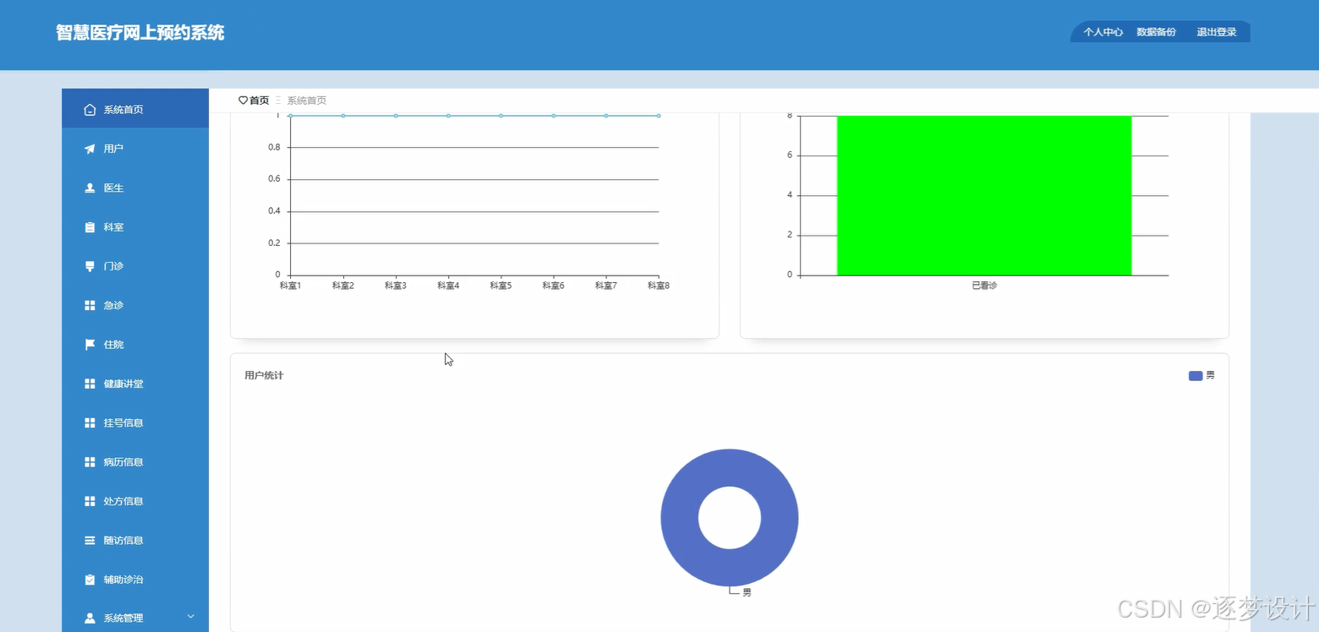Click the 已看诊 axis label
This screenshot has width=1319, height=632.
tap(984, 286)
